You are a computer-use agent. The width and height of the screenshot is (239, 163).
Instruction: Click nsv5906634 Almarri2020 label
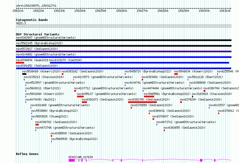[193, 71]
